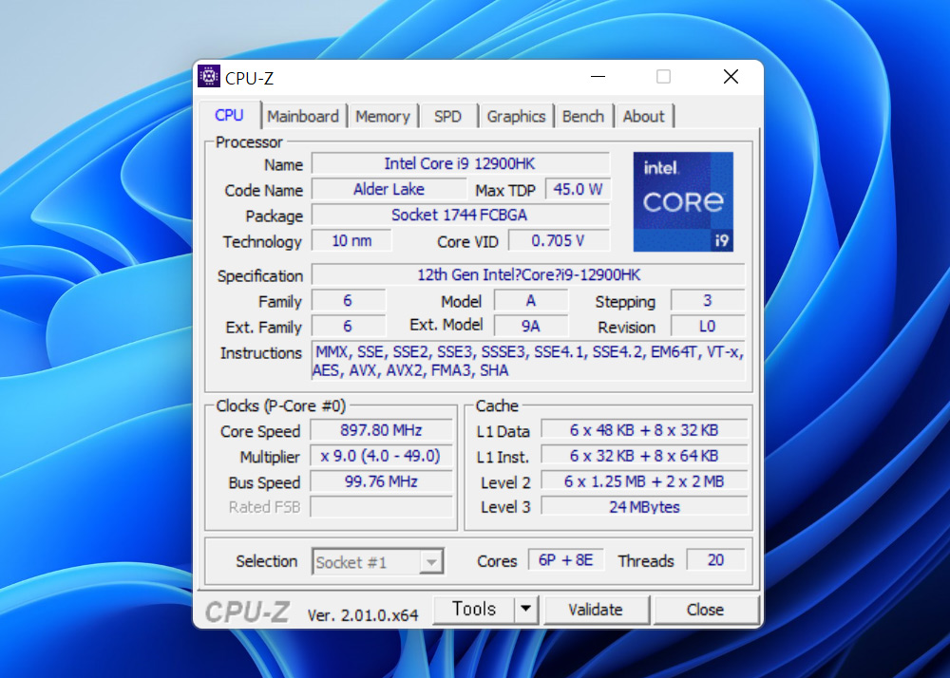Minimize the CPU-Z window
Image resolution: width=950 pixels, height=678 pixels.
pyautogui.click(x=598, y=77)
